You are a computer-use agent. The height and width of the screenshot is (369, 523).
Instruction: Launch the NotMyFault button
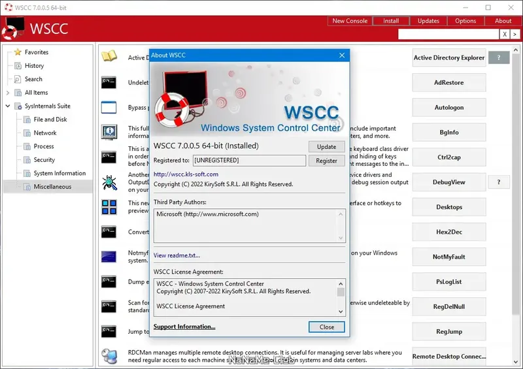point(449,257)
